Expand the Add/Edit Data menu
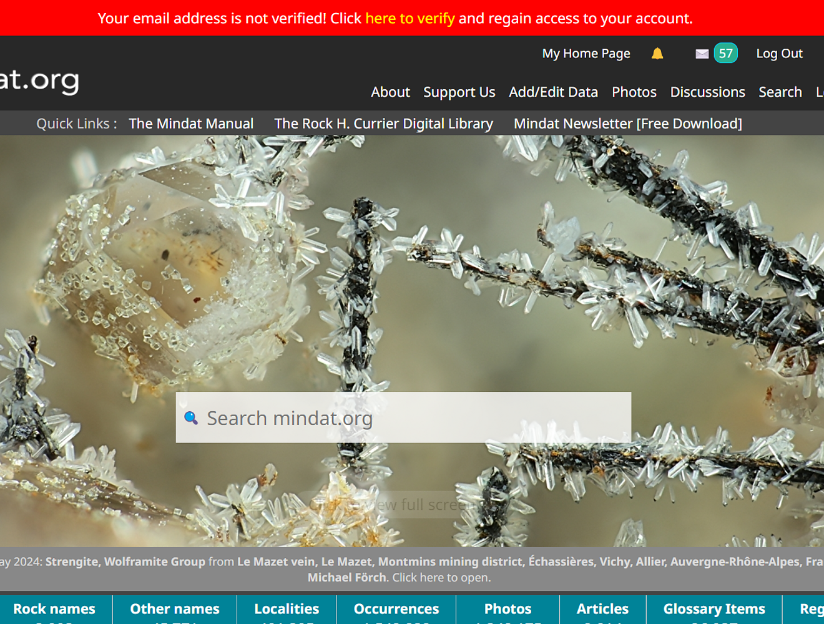This screenshot has width=824, height=624. [553, 92]
